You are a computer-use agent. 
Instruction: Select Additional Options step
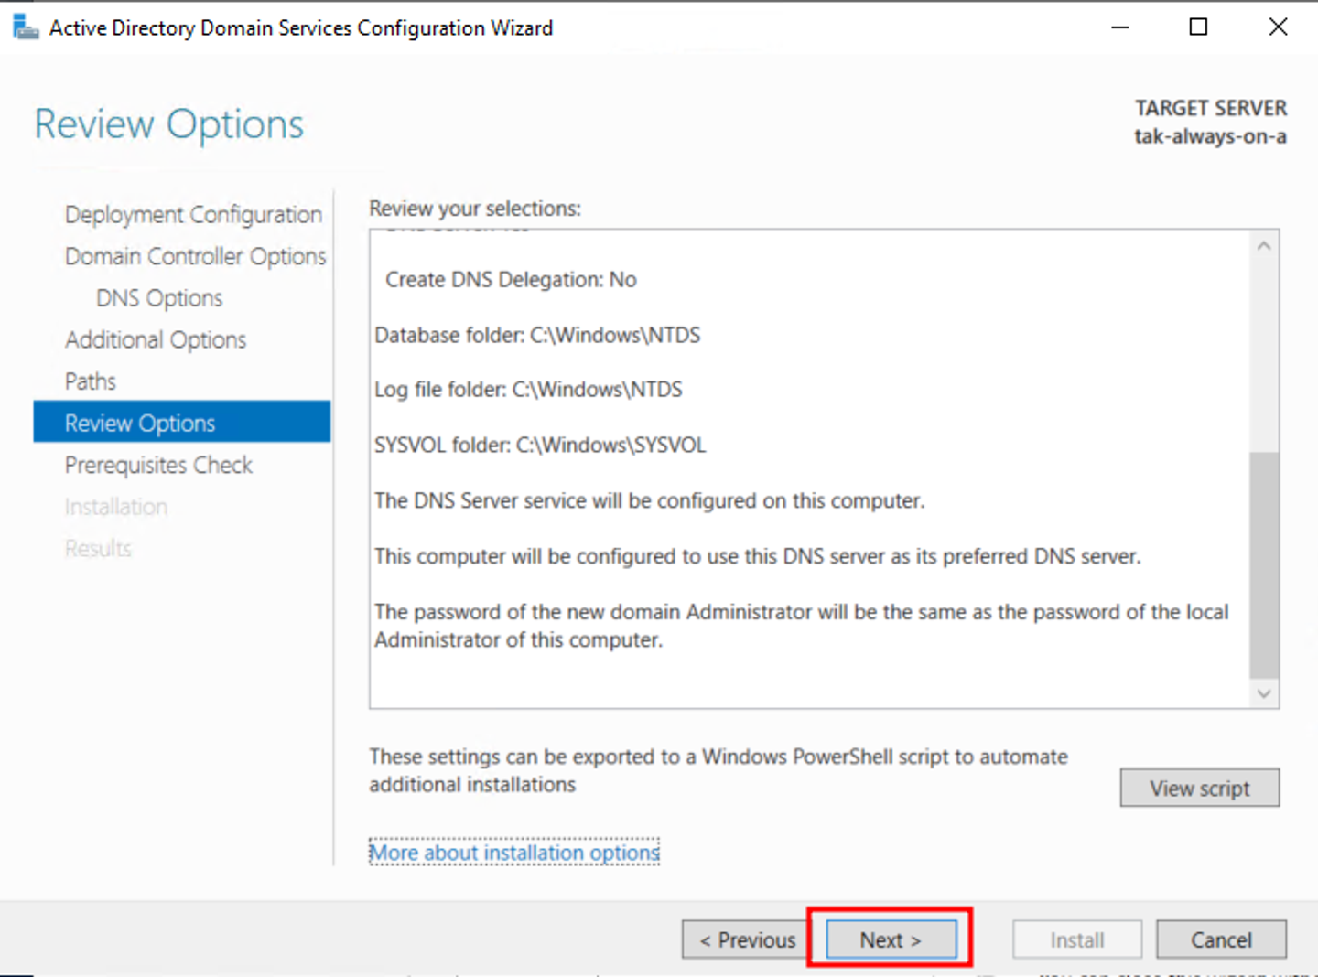[156, 339]
